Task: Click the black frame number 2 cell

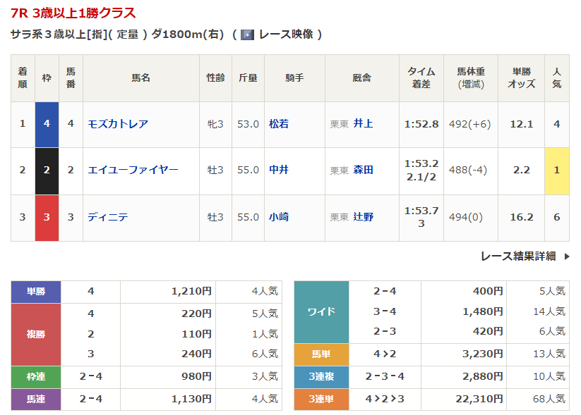Action: (x=47, y=170)
